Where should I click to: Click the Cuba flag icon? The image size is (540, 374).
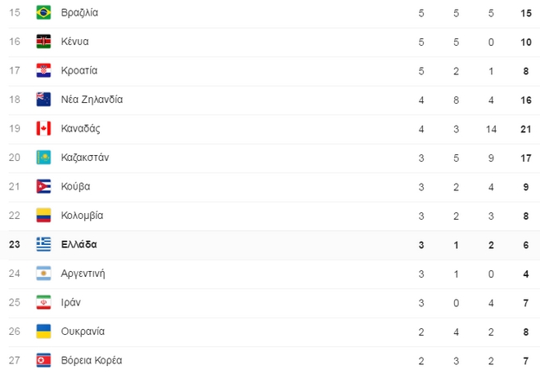pyautogui.click(x=44, y=186)
